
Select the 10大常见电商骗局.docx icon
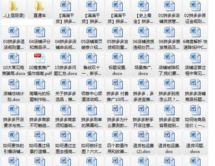coord(14,58)
